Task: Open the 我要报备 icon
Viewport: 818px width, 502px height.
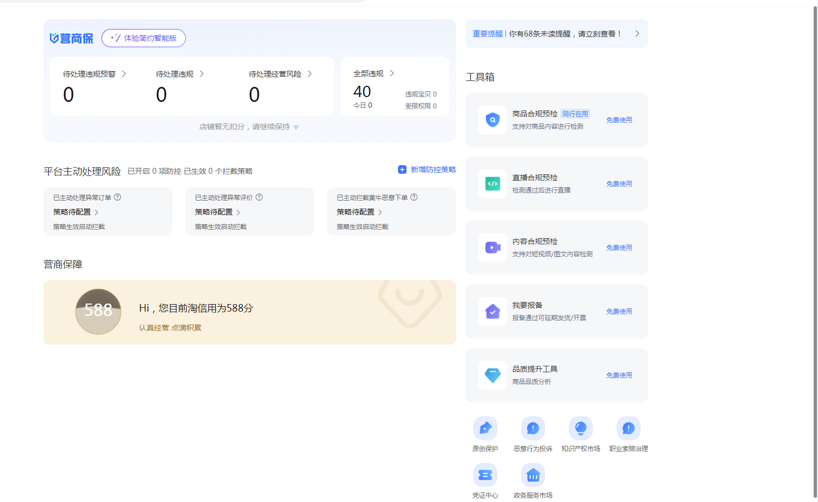Action: pos(493,311)
